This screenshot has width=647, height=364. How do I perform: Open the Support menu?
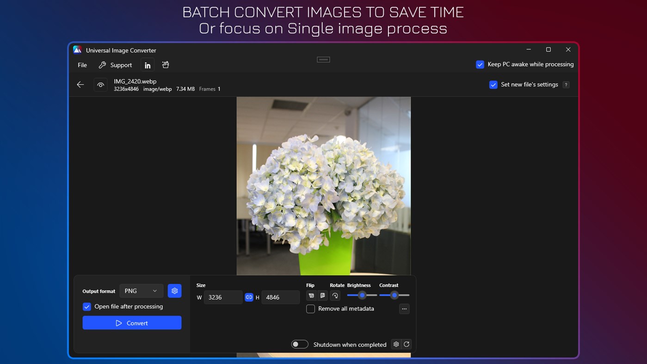coord(115,65)
